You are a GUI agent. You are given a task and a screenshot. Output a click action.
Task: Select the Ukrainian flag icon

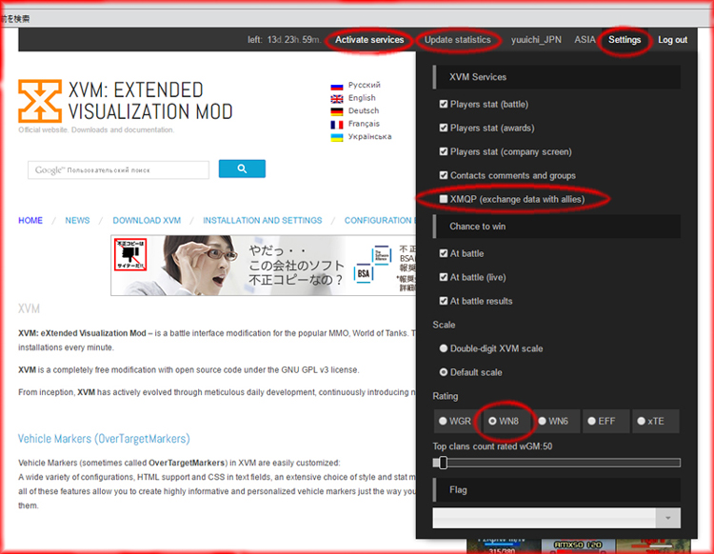pos(337,137)
